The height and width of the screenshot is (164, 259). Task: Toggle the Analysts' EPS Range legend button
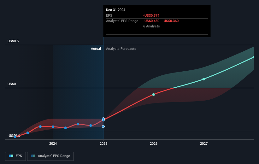(x=50, y=156)
